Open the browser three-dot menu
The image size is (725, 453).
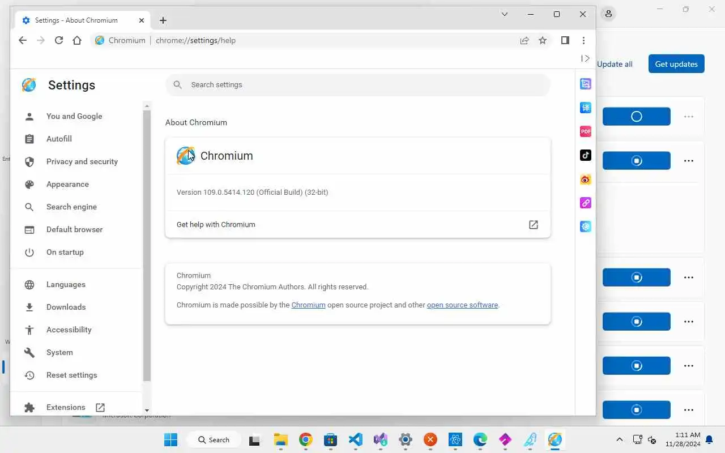click(x=583, y=40)
